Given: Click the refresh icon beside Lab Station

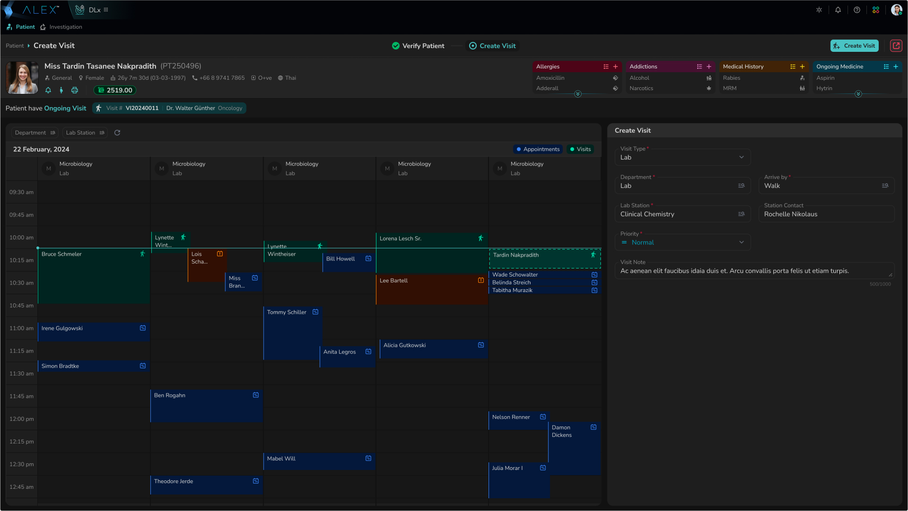Looking at the screenshot, I should (x=117, y=133).
